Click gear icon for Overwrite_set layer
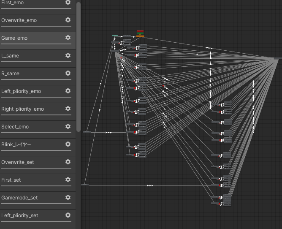 pos(68,162)
